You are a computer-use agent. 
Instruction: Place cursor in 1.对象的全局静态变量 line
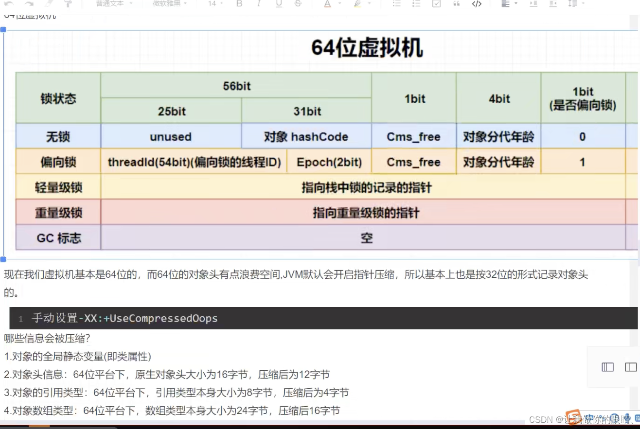(x=78, y=356)
